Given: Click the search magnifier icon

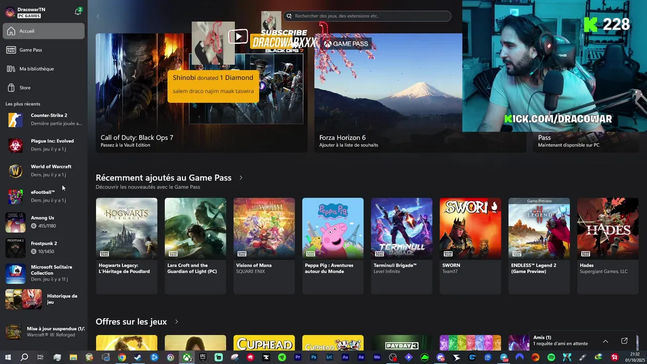Looking at the screenshot, I should pos(289,16).
